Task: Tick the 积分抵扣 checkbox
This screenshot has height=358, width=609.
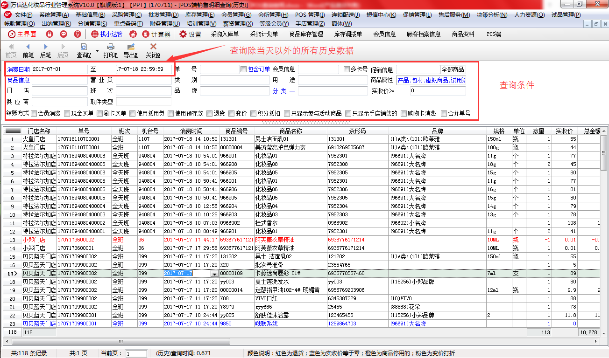Action: click(x=253, y=113)
